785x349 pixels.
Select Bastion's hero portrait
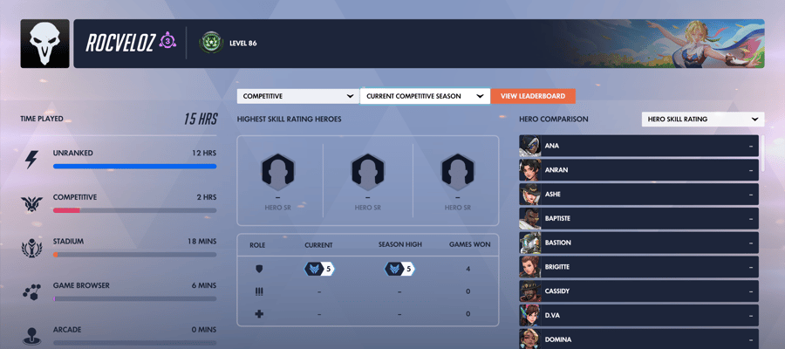[530, 243]
